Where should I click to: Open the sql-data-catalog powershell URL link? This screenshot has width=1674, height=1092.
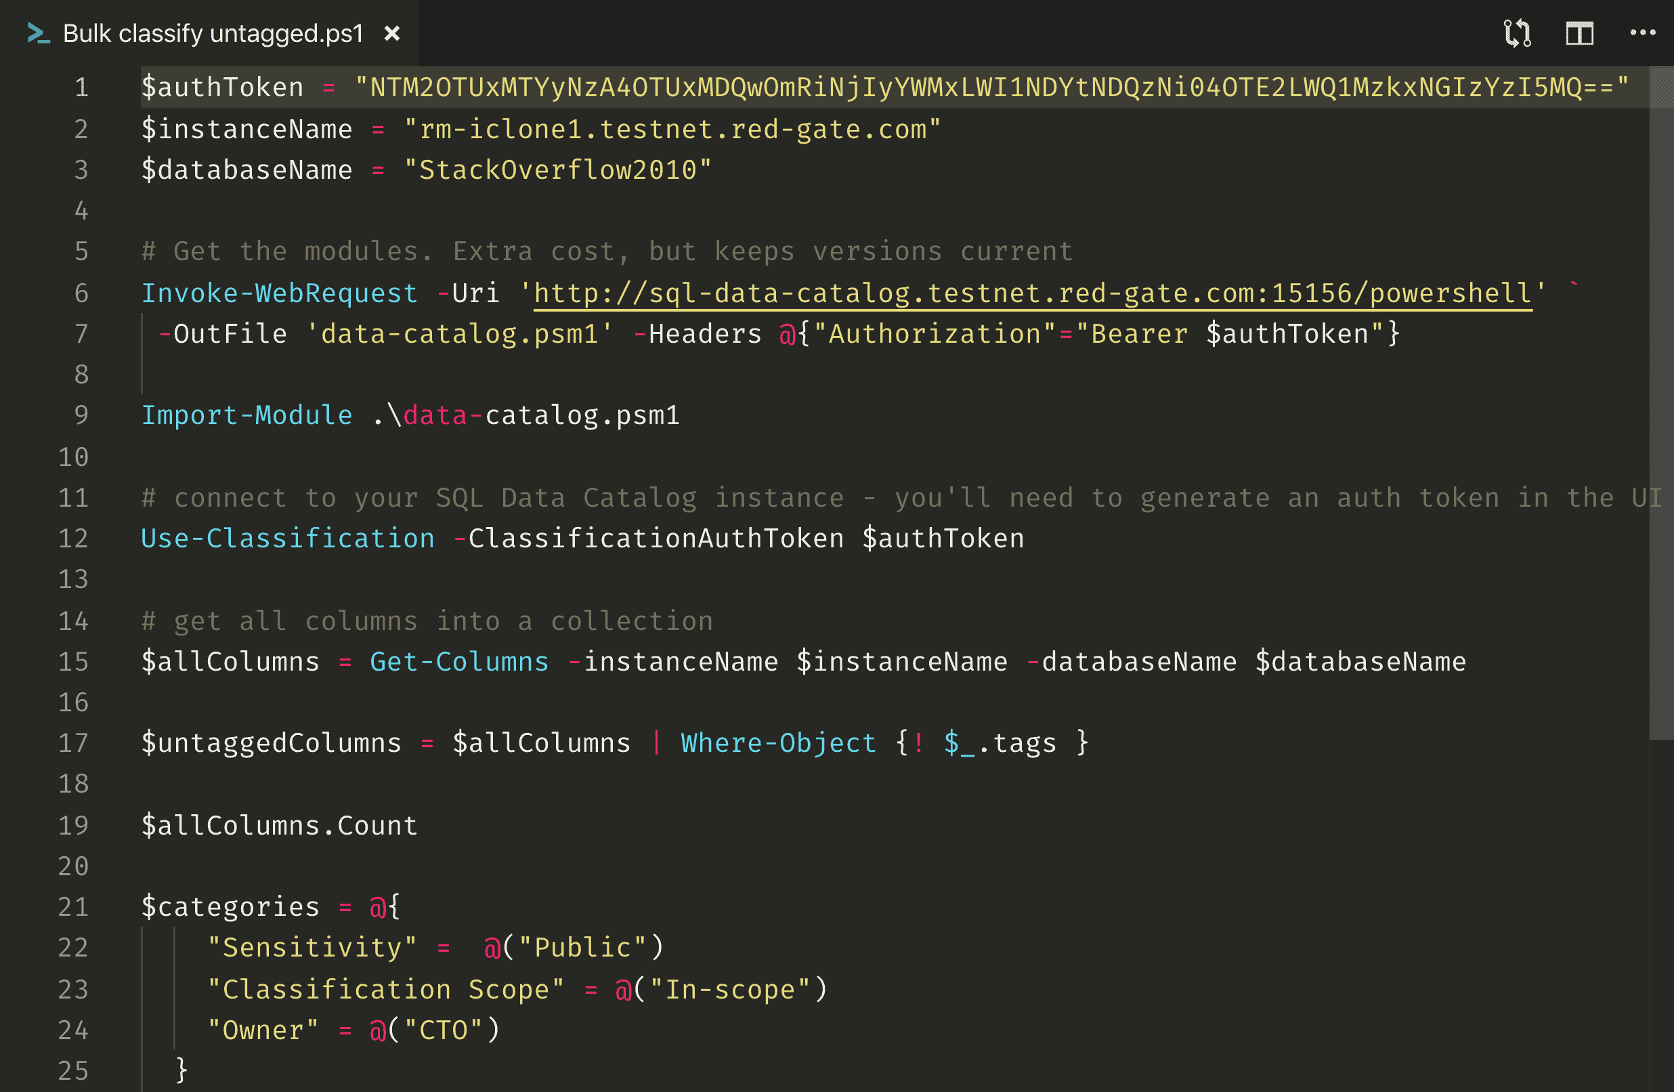[x=1032, y=293]
